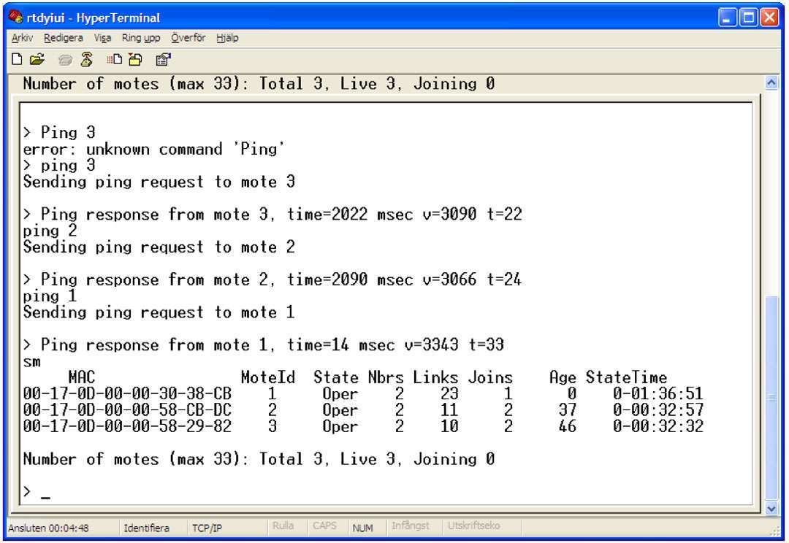Click the 'Utskriftseko' status bar indicator

point(473,525)
